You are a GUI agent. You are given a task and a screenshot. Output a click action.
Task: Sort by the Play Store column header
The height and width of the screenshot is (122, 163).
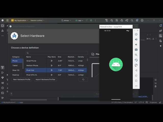coord(52,57)
